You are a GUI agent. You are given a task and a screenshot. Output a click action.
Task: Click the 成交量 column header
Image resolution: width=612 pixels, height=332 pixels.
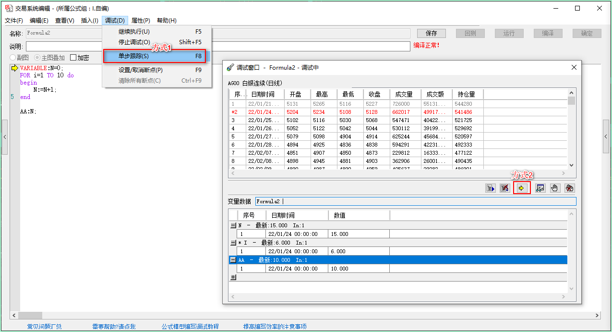click(x=405, y=94)
